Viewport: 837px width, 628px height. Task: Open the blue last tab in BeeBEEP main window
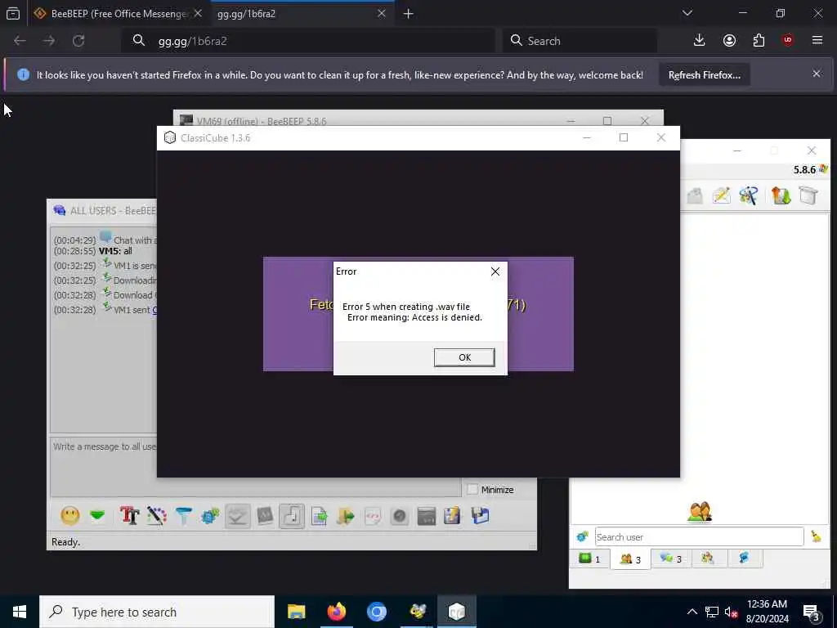(744, 558)
